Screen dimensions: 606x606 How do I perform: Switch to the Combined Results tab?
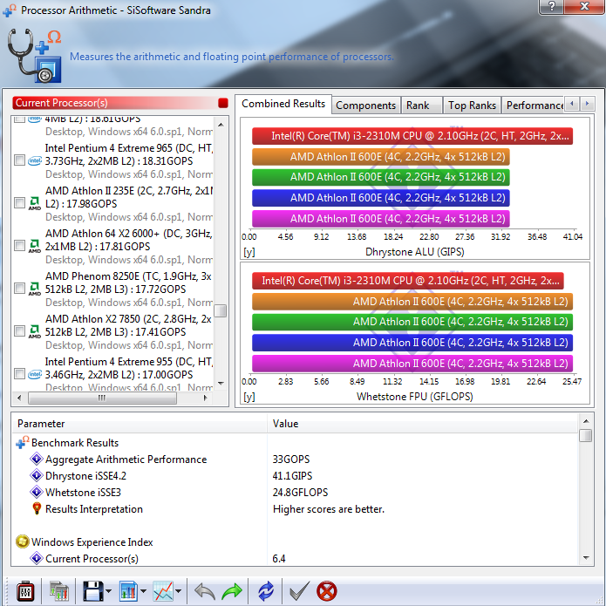click(x=283, y=104)
